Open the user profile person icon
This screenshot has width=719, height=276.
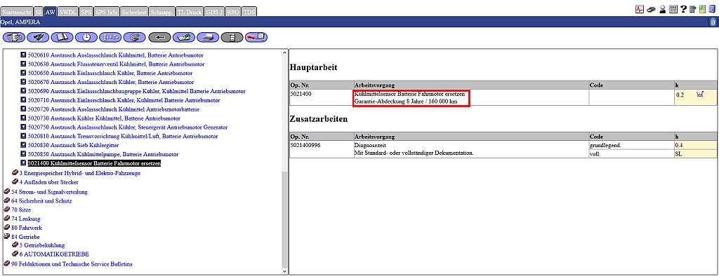coord(663,9)
